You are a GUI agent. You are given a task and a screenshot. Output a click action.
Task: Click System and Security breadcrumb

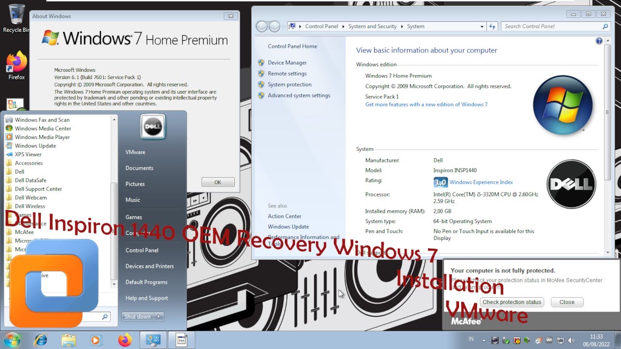pyautogui.click(x=373, y=26)
